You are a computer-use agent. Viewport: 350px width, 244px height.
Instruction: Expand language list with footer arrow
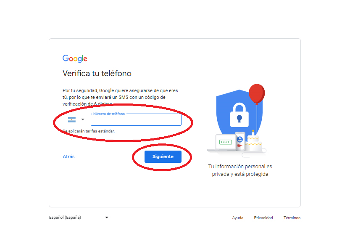coord(107,217)
